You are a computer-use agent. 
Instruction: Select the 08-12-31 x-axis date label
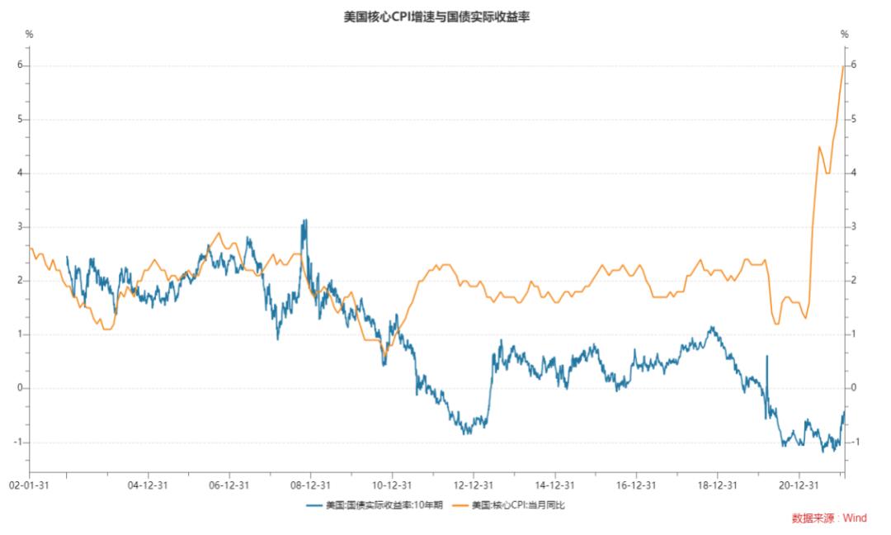[x=310, y=485]
